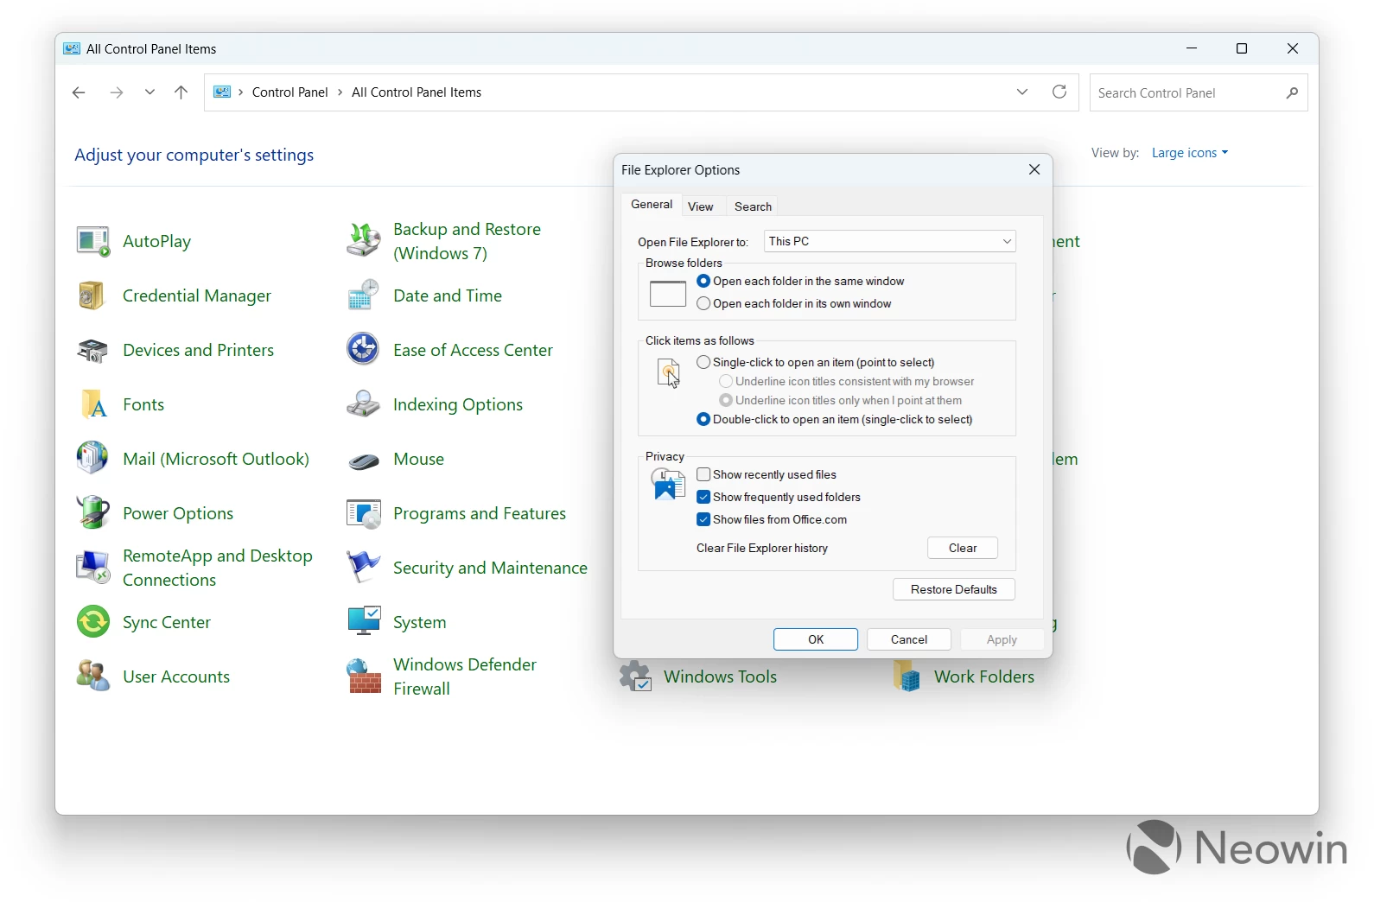Expand the Open File Explorer to dropdown
Viewport: 1374px width, 902px height.
[x=889, y=241]
